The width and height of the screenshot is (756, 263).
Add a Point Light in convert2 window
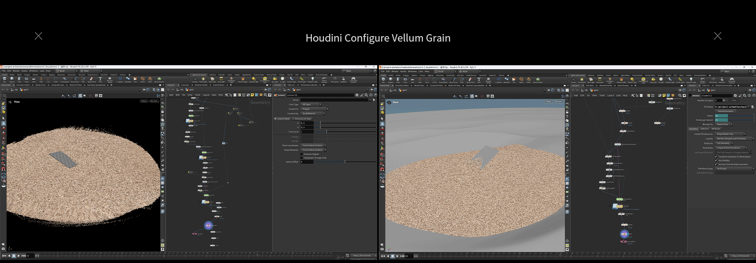203,80
